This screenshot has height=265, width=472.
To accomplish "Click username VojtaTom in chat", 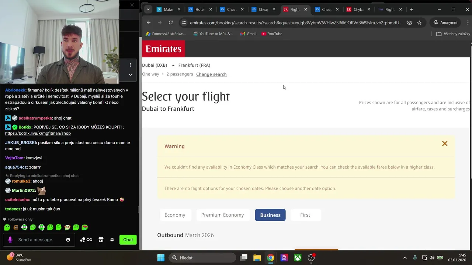I will click(x=14, y=158).
